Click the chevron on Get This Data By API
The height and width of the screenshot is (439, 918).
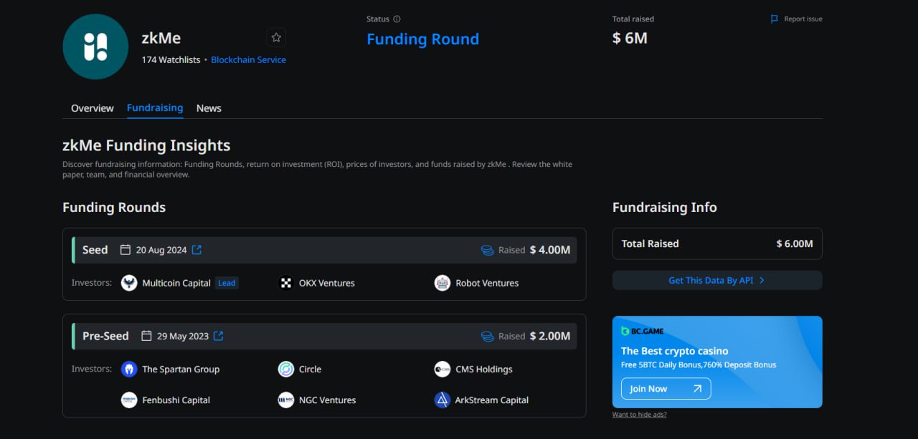click(762, 280)
